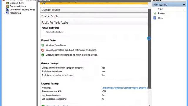
Task: Click the Private Profile header
Action: click(94, 16)
